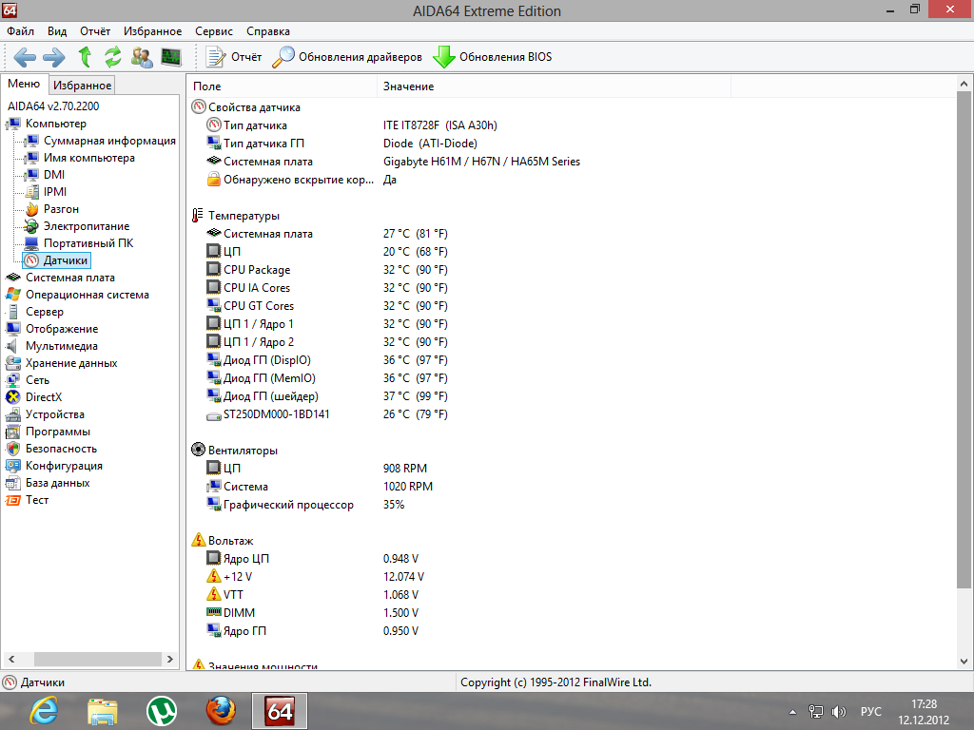The height and width of the screenshot is (730, 974).
Task: Open File Explorer from taskbar
Action: pyautogui.click(x=103, y=711)
